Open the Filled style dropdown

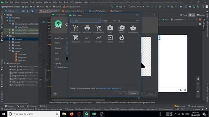[x=108, y=21]
